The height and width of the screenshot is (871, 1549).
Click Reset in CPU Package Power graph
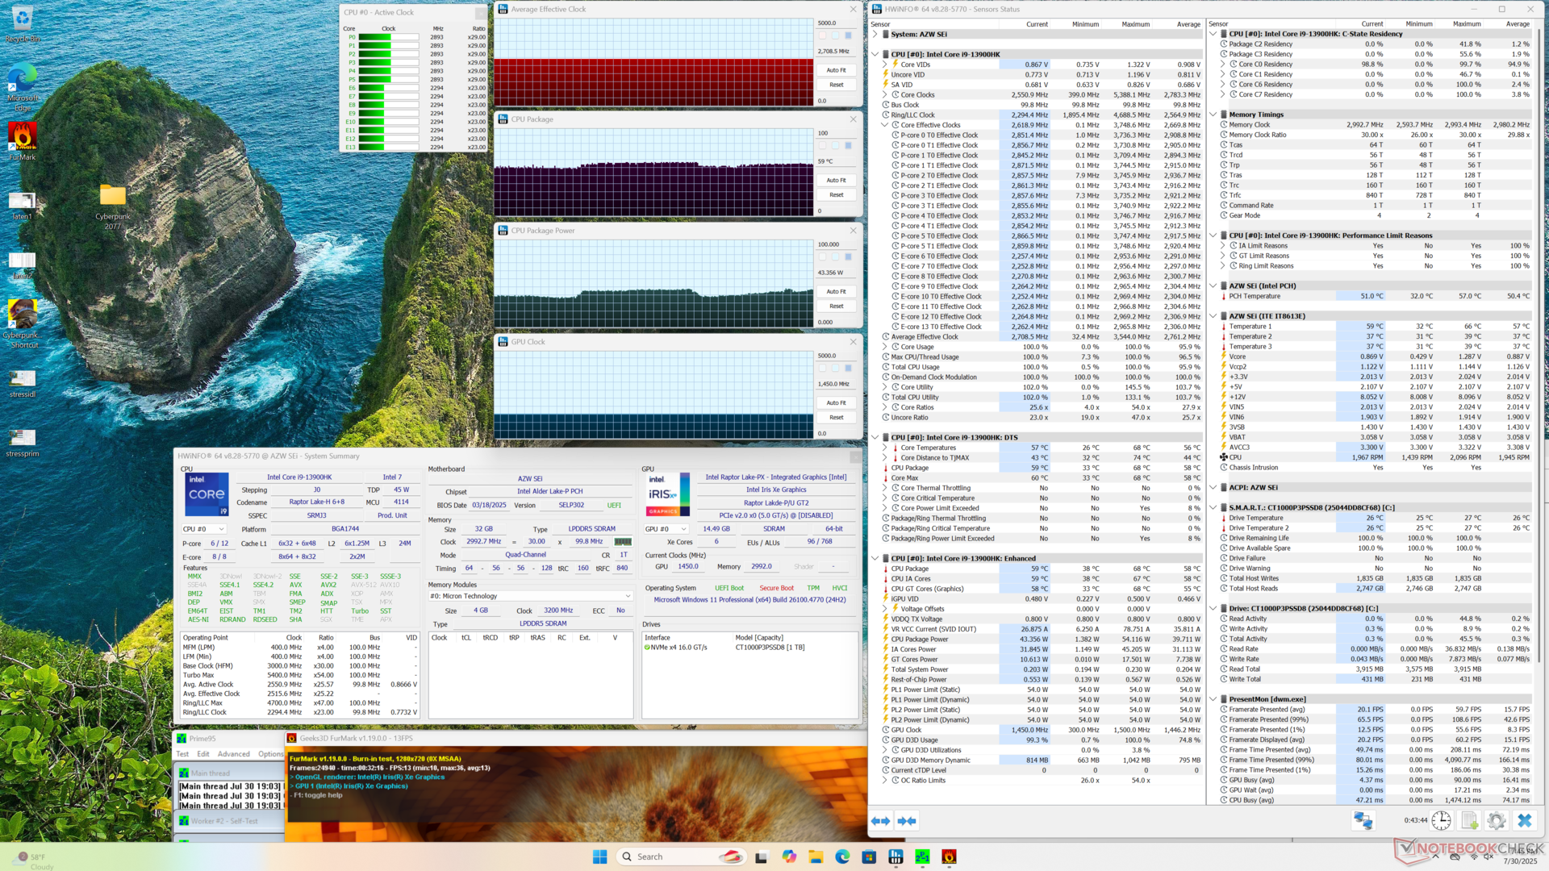pyautogui.click(x=837, y=306)
